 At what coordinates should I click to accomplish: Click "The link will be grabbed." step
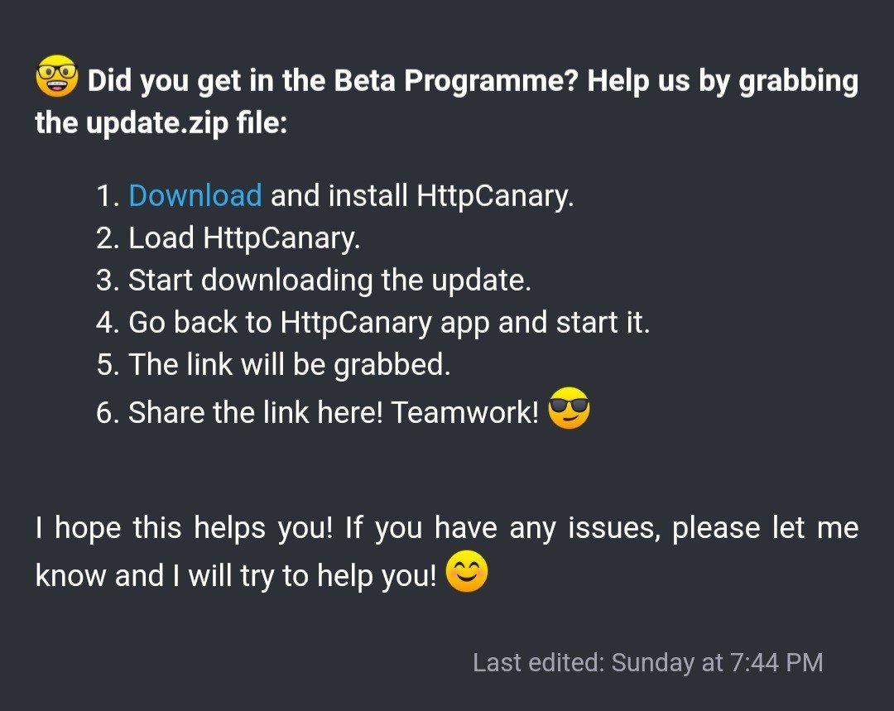[x=289, y=365]
